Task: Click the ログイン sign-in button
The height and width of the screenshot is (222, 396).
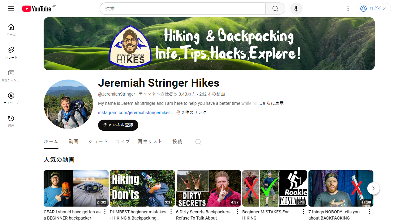Action: point(374,9)
